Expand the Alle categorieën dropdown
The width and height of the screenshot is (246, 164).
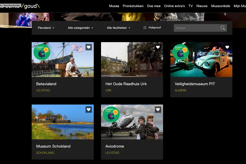coord(80,28)
